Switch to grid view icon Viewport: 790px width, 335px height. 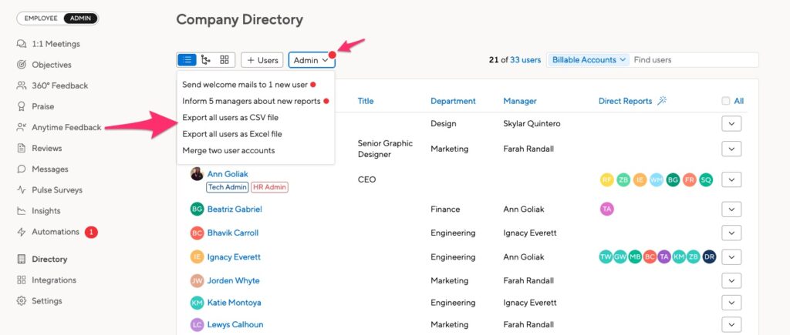click(225, 60)
